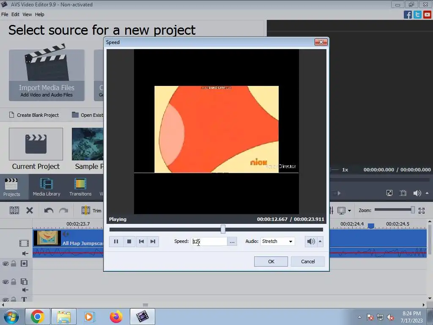Viewport: 433px width, 325px height.
Task: Pause playback in the Speed dialog
Action: pyautogui.click(x=116, y=242)
